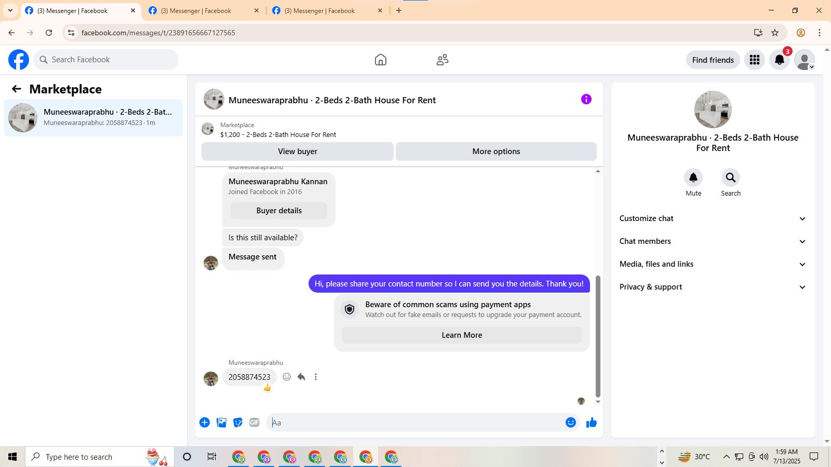Open the chat header listing thumbnail
The image size is (831, 467).
pyautogui.click(x=213, y=99)
